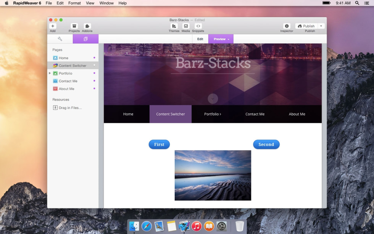Open Spotlight search in menu bar
Viewport: 374px width, 234px height.
357,3
